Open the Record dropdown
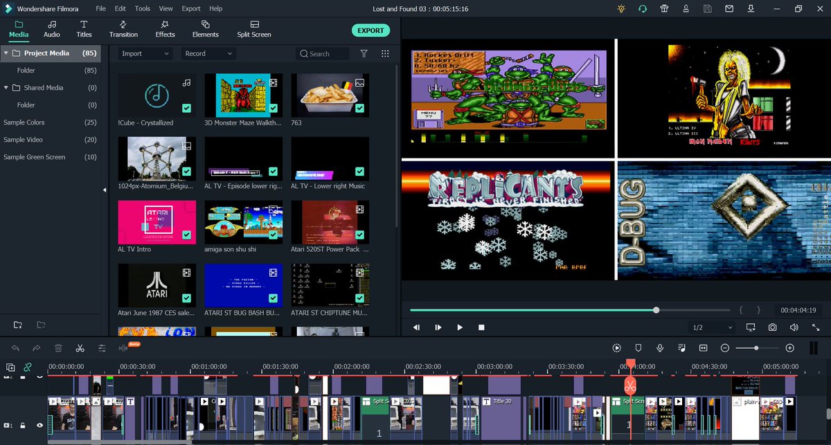 (x=208, y=53)
